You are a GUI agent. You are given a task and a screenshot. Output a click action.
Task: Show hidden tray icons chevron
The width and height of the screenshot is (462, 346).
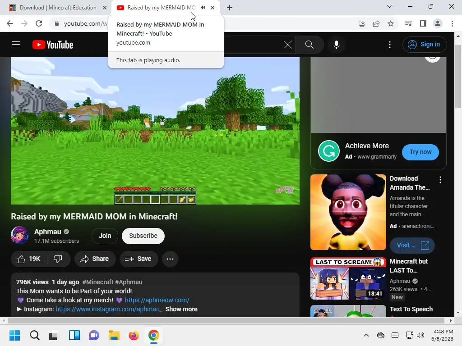click(x=366, y=335)
